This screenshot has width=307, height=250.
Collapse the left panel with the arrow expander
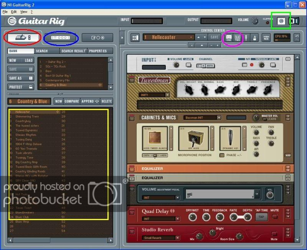[122, 38]
